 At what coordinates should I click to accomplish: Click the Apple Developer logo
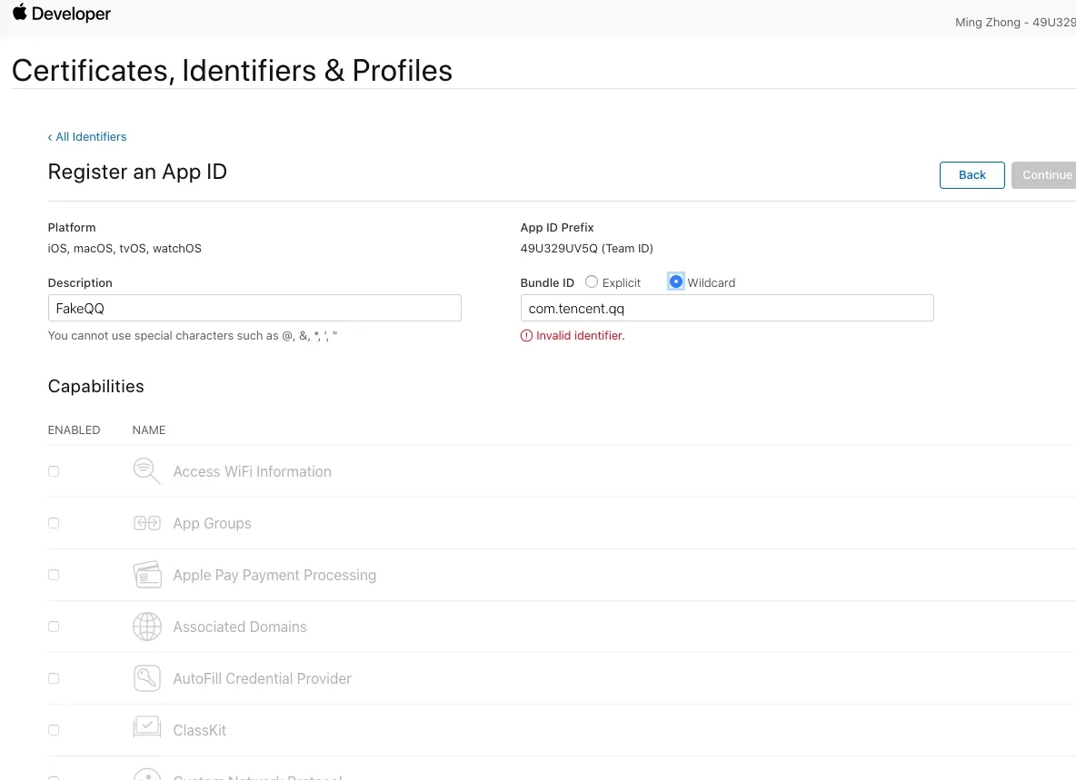pyautogui.click(x=62, y=14)
